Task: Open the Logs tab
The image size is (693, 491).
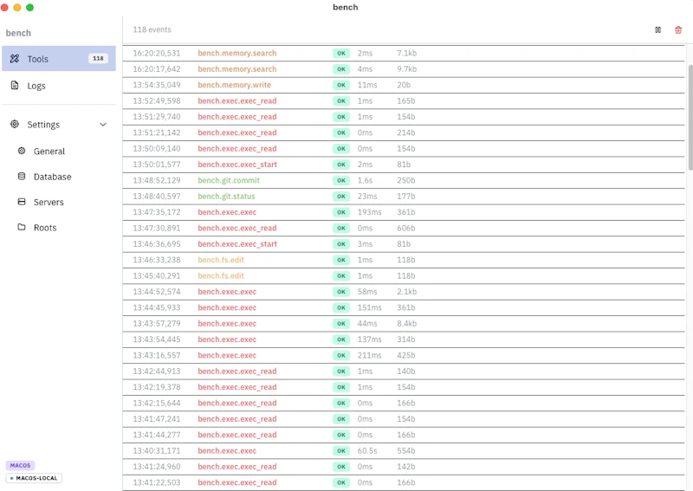Action: (59, 86)
